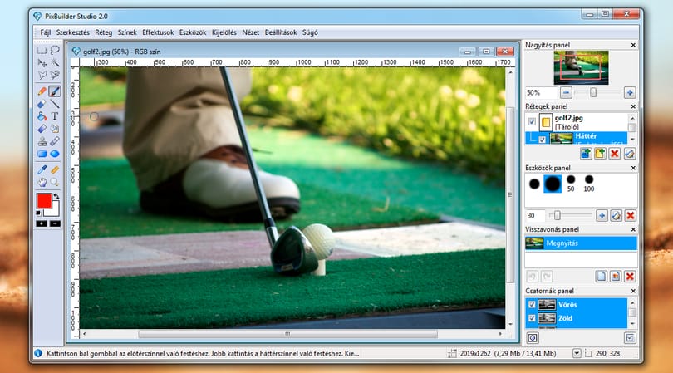Image resolution: width=673 pixels, height=373 pixels.
Task: Select the paint bucket fill tool
Action: click(42, 116)
